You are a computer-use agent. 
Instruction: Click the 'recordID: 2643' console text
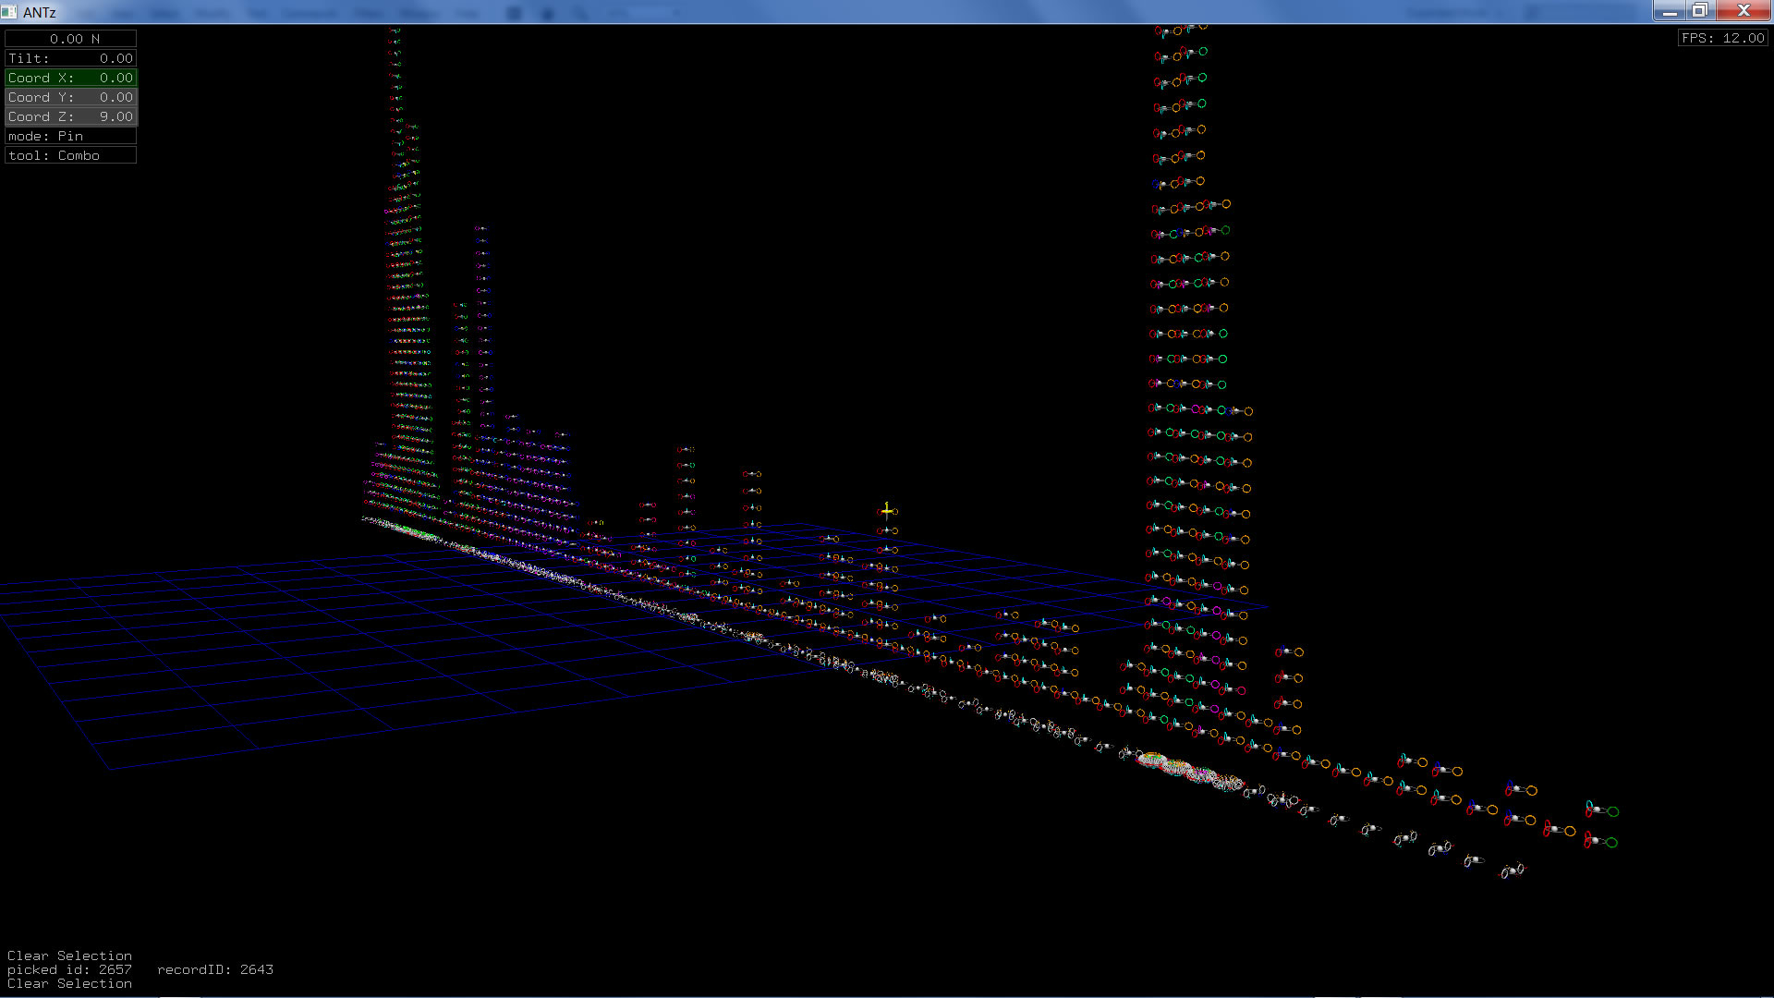tap(214, 969)
